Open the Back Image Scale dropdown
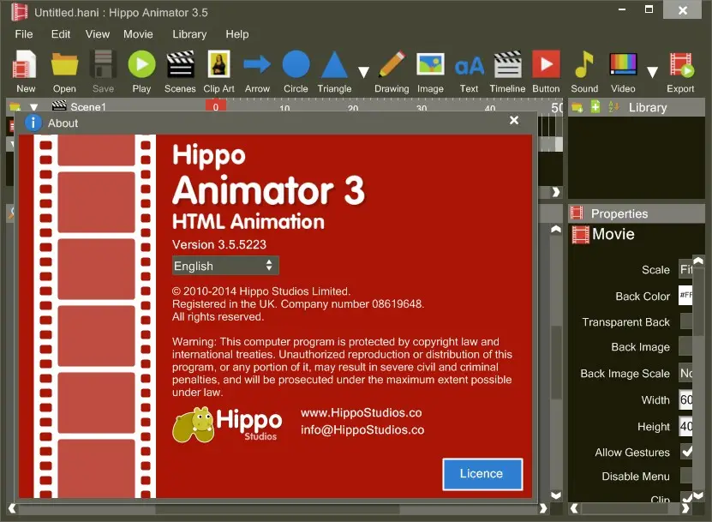Screen dimensions: 712x522 click(685, 373)
